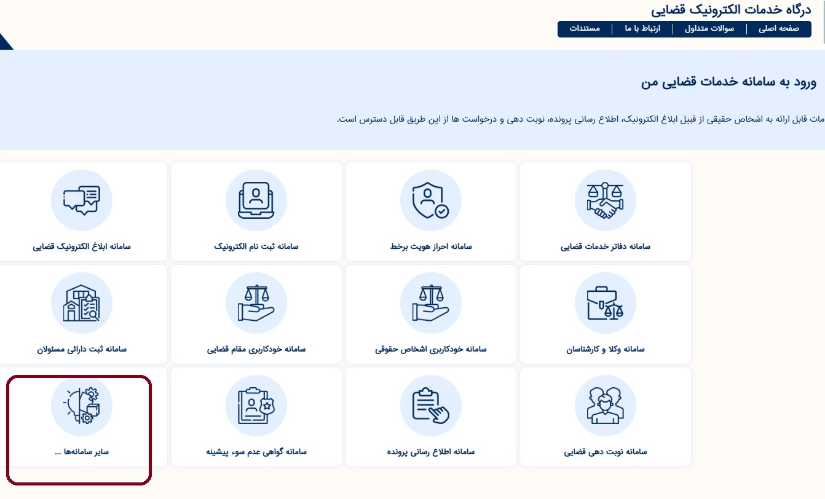Image resolution: width=825 pixels, height=499 pixels.
Task: Click the people icon for نوبت دهی قضایی
Action: tap(605, 406)
